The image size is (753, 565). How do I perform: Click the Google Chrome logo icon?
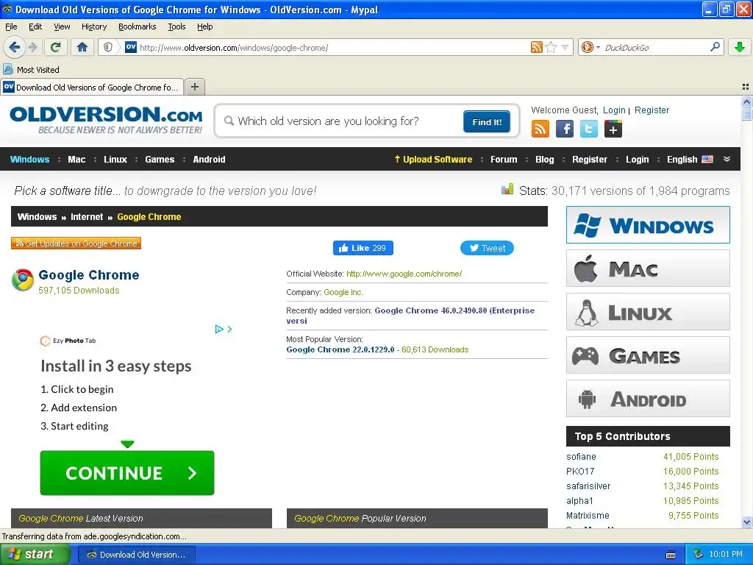pos(23,280)
